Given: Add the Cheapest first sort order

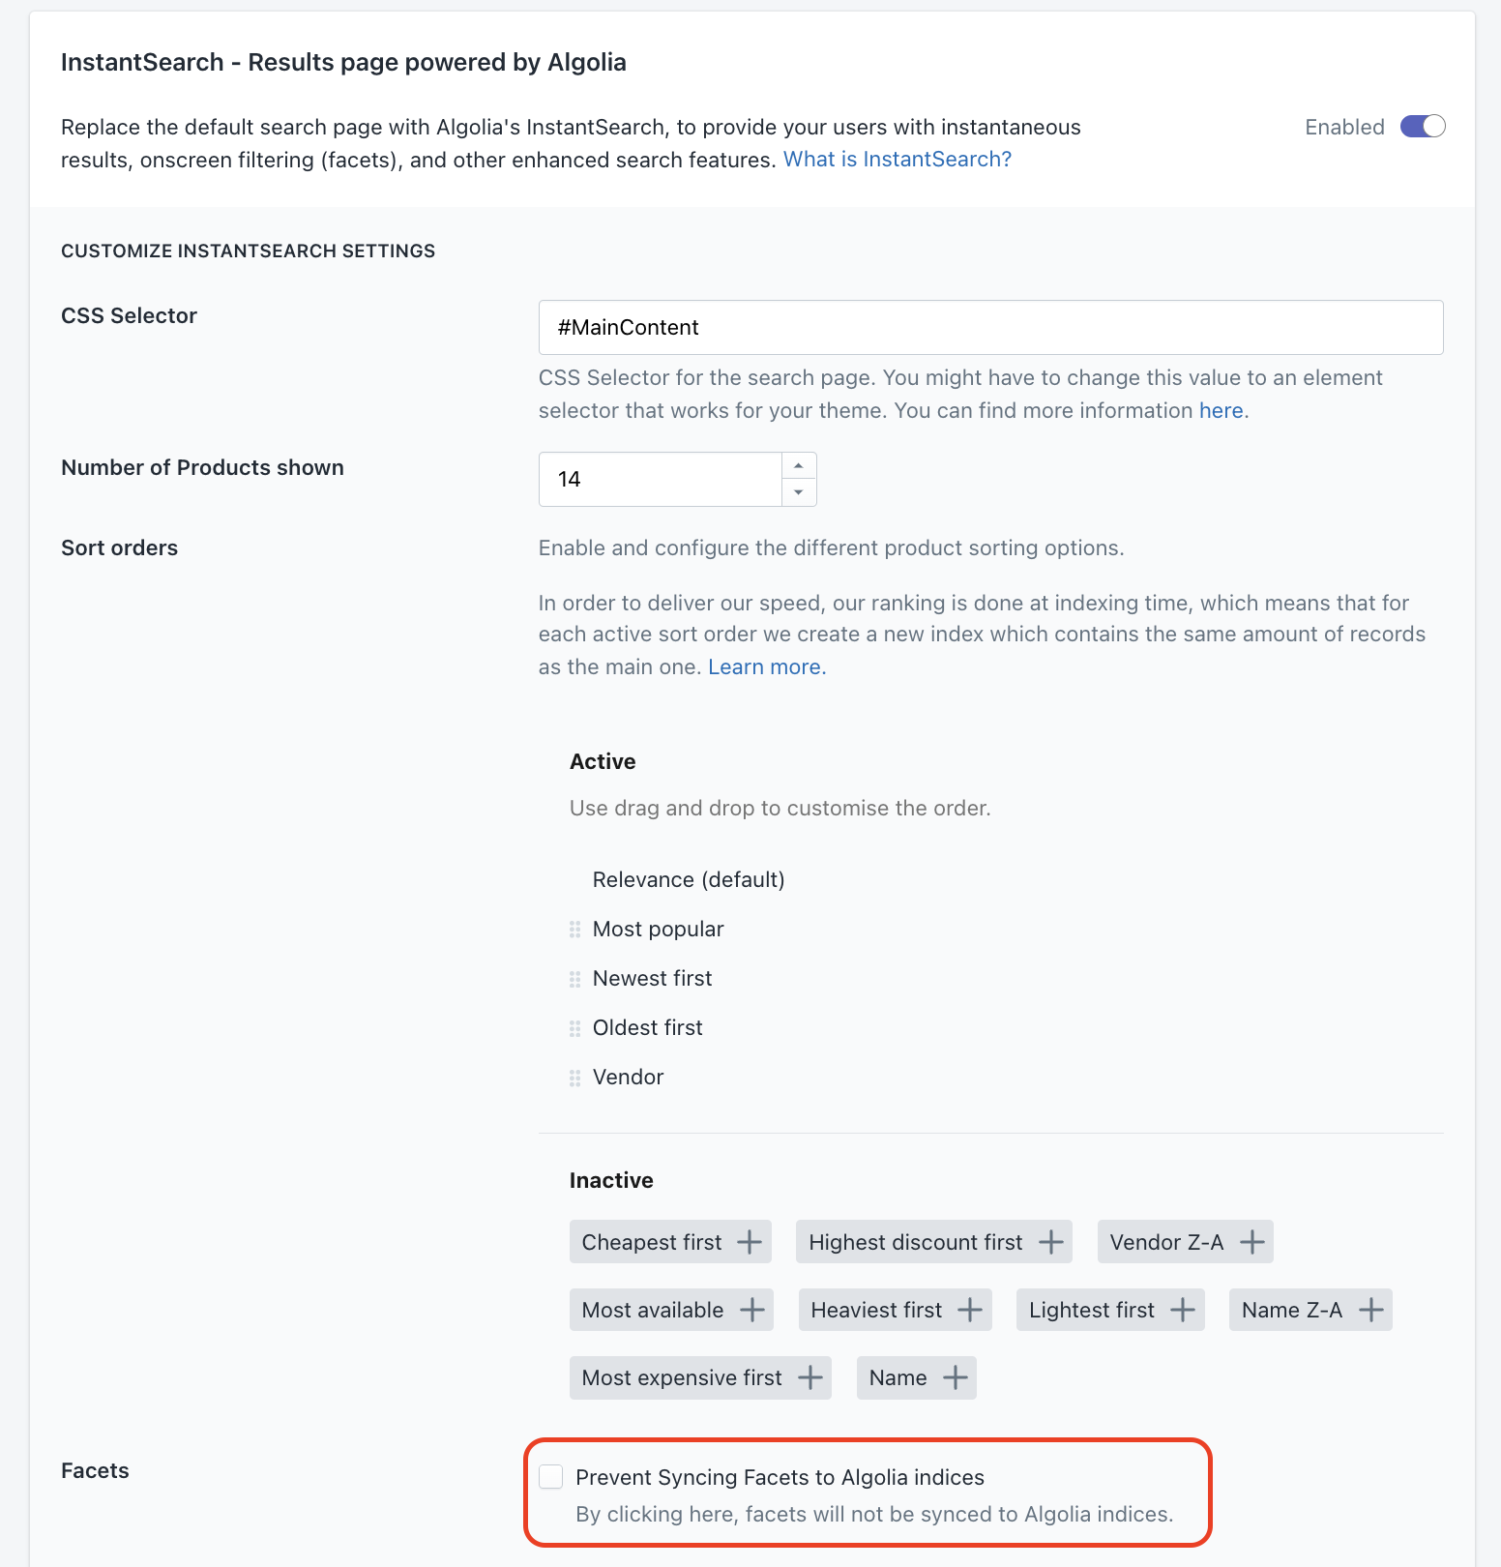Looking at the screenshot, I should click(x=750, y=1242).
